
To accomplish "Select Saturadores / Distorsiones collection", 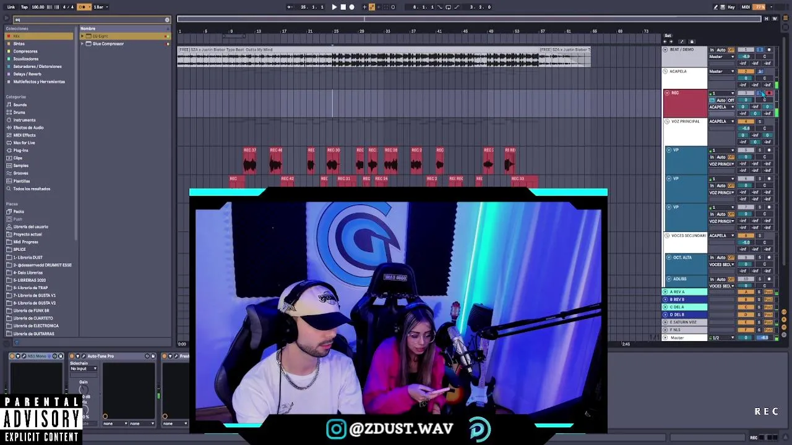I will coord(38,66).
